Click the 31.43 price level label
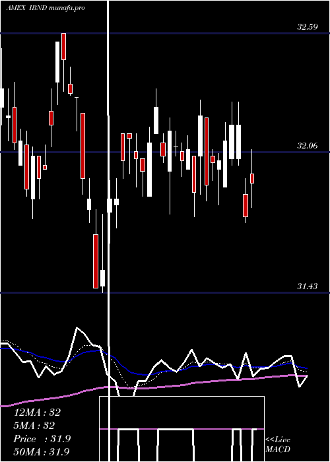 pos(308,286)
